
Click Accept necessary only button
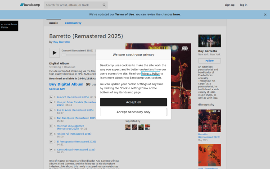coord(133,112)
